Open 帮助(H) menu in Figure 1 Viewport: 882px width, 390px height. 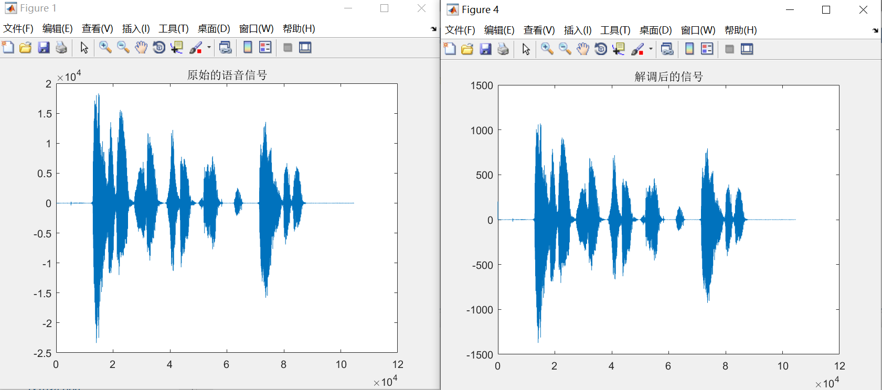(x=299, y=29)
